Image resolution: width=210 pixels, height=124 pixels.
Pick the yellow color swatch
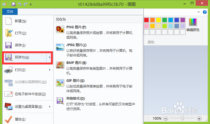tap(159, 20)
